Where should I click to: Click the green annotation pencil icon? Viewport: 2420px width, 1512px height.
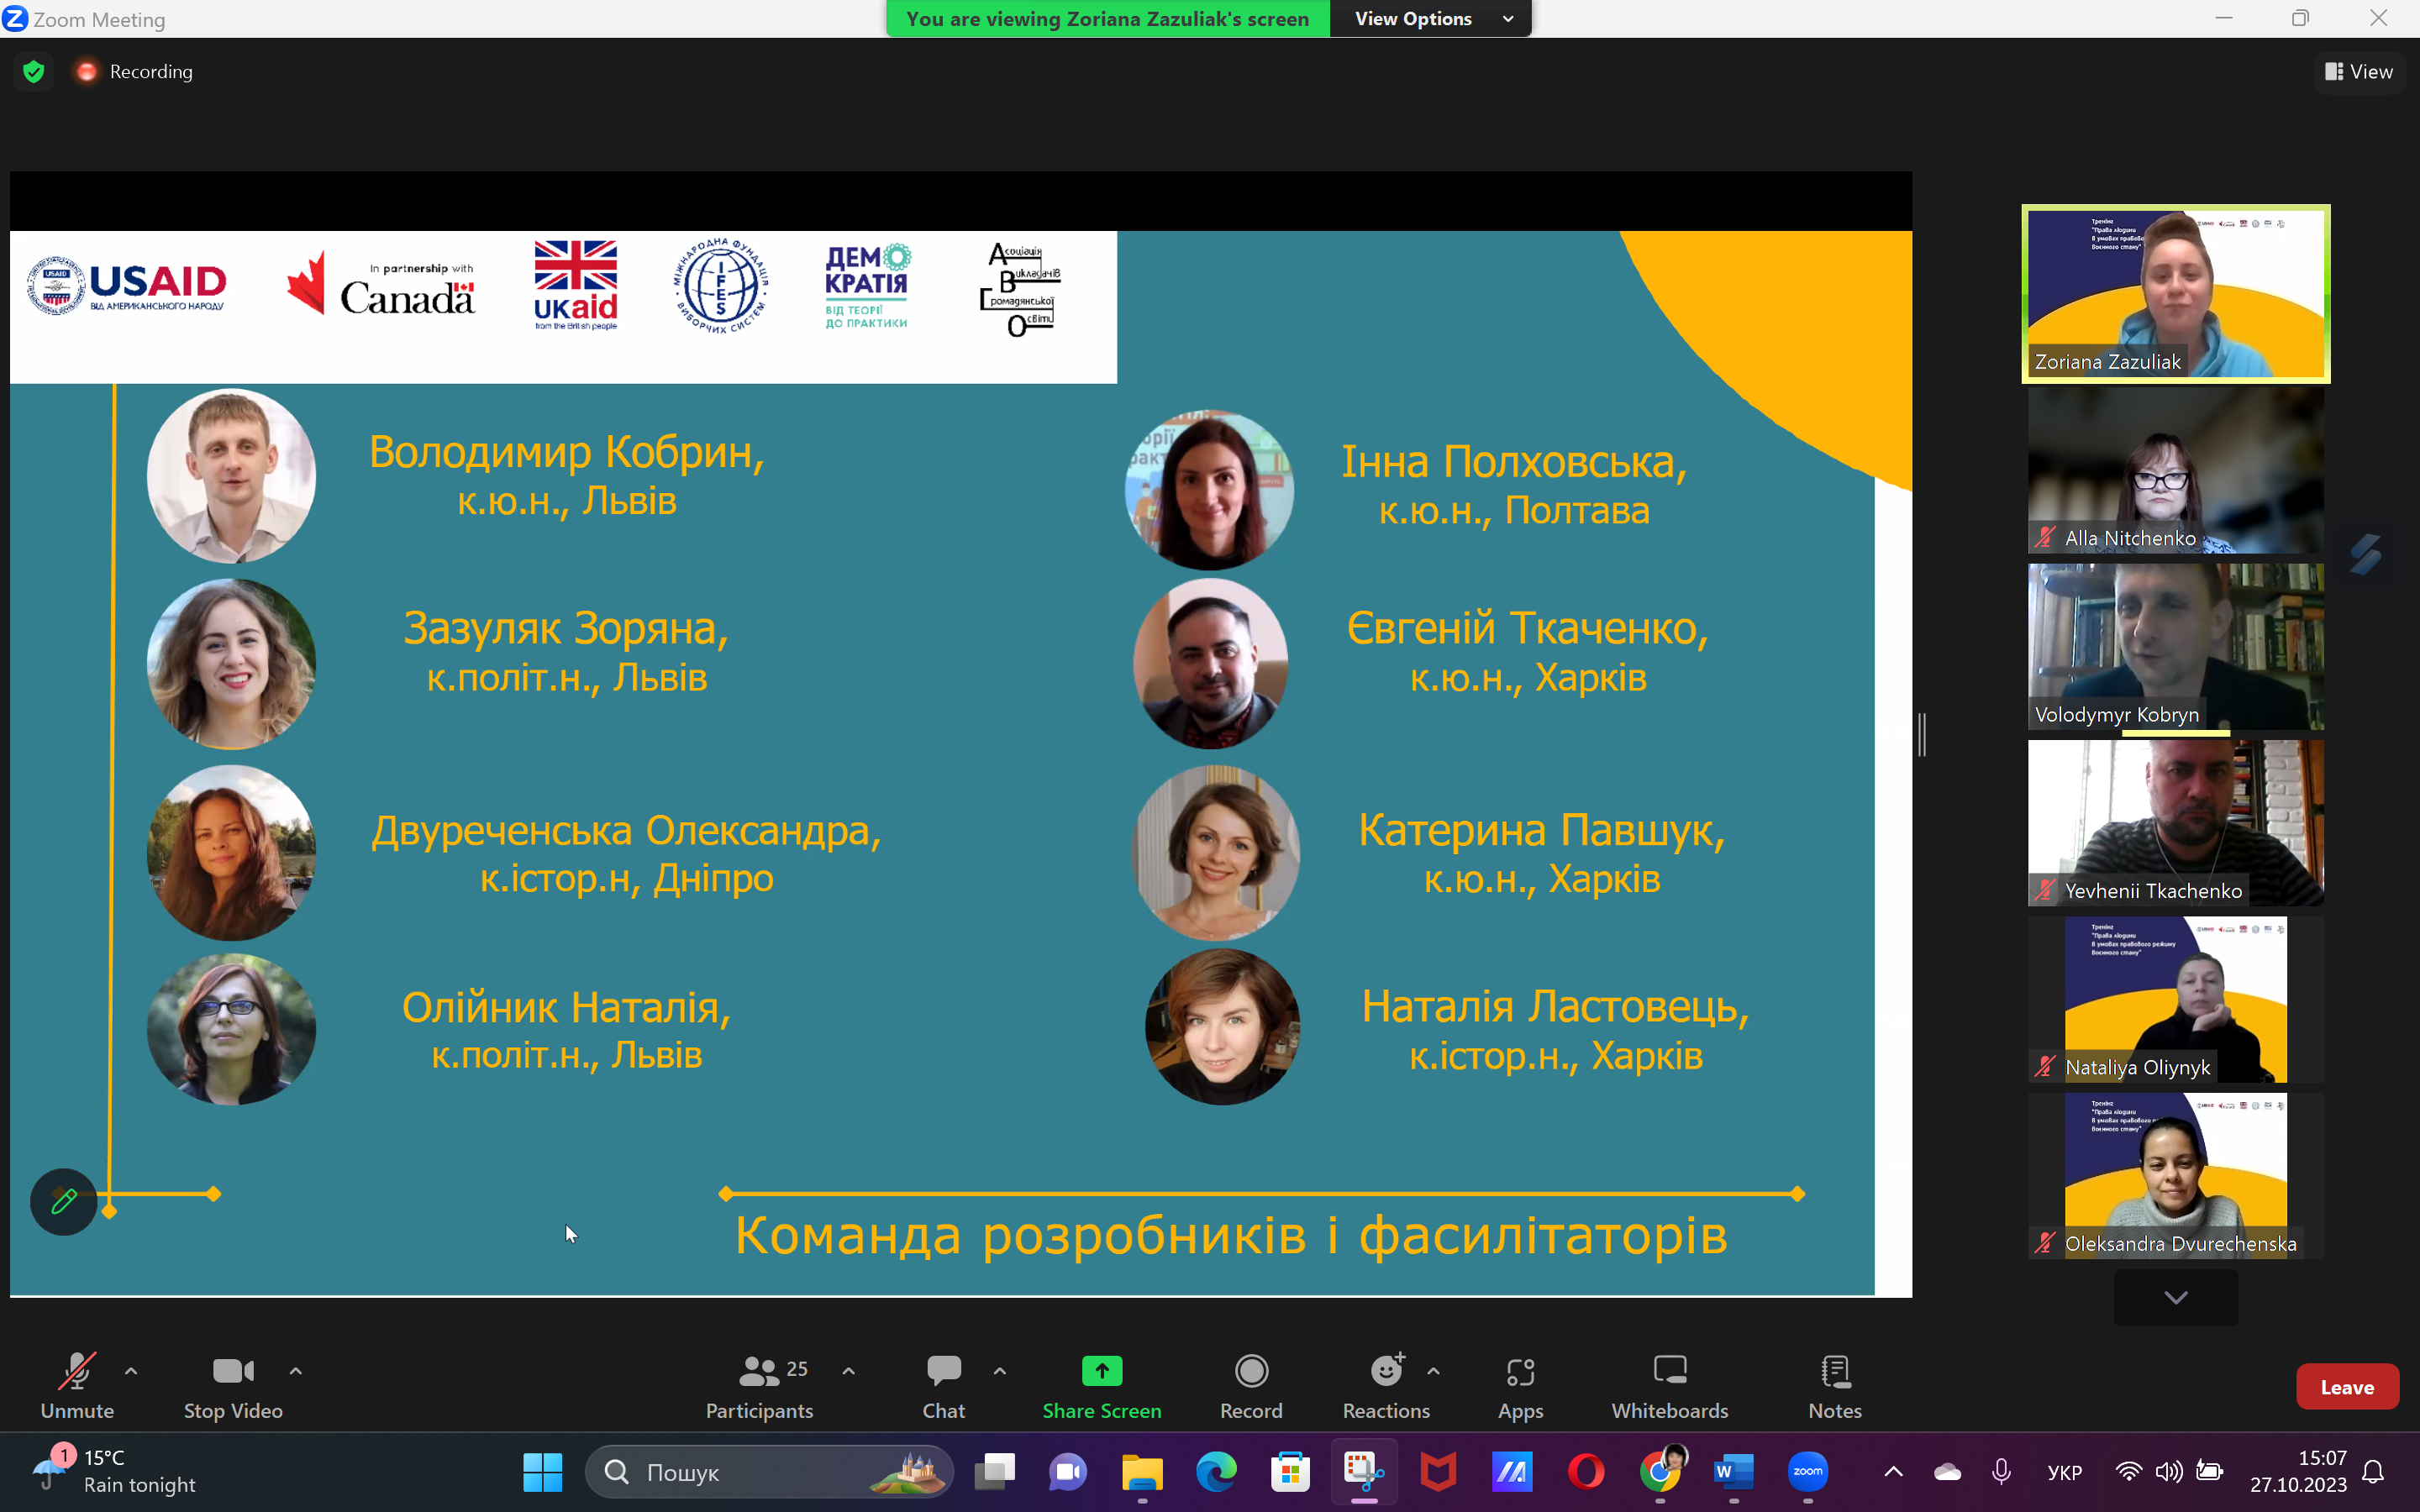point(64,1201)
